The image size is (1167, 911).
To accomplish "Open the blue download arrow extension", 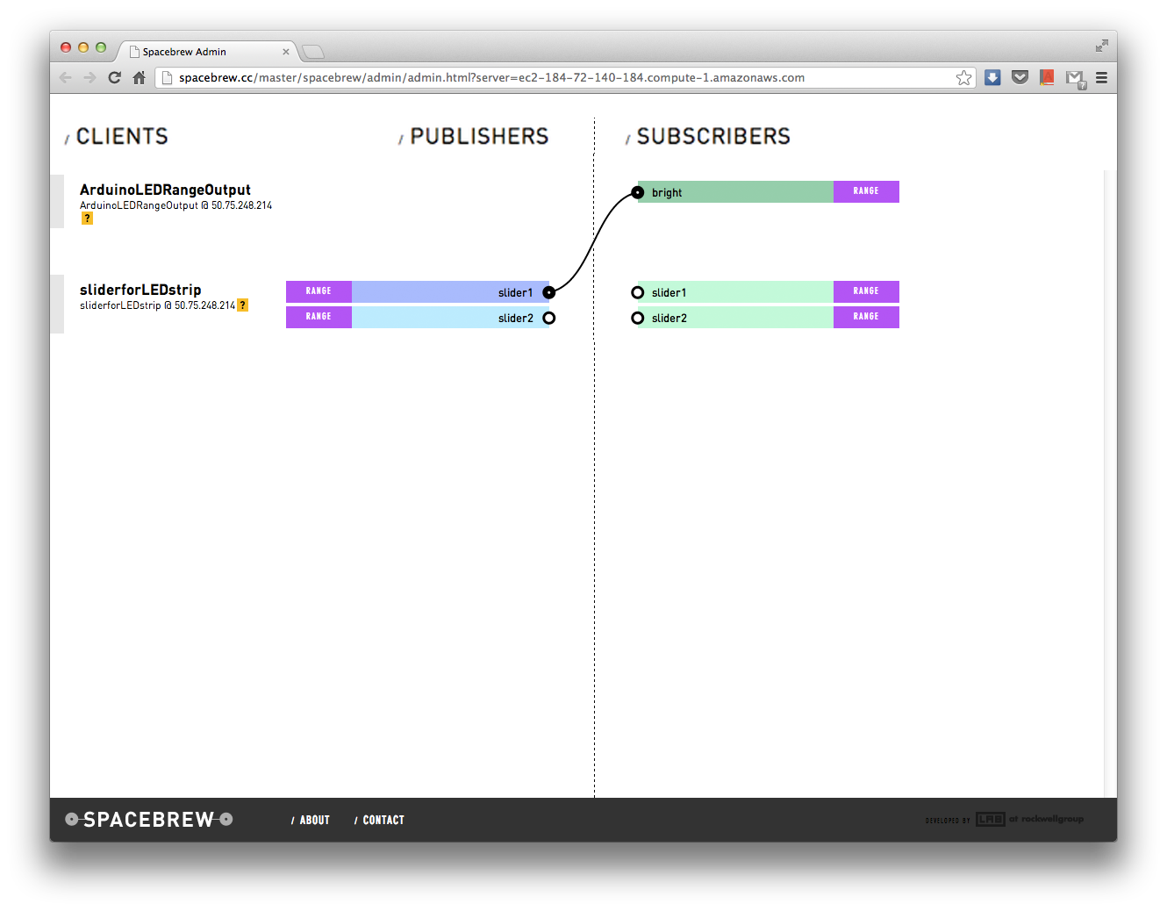I will [992, 77].
